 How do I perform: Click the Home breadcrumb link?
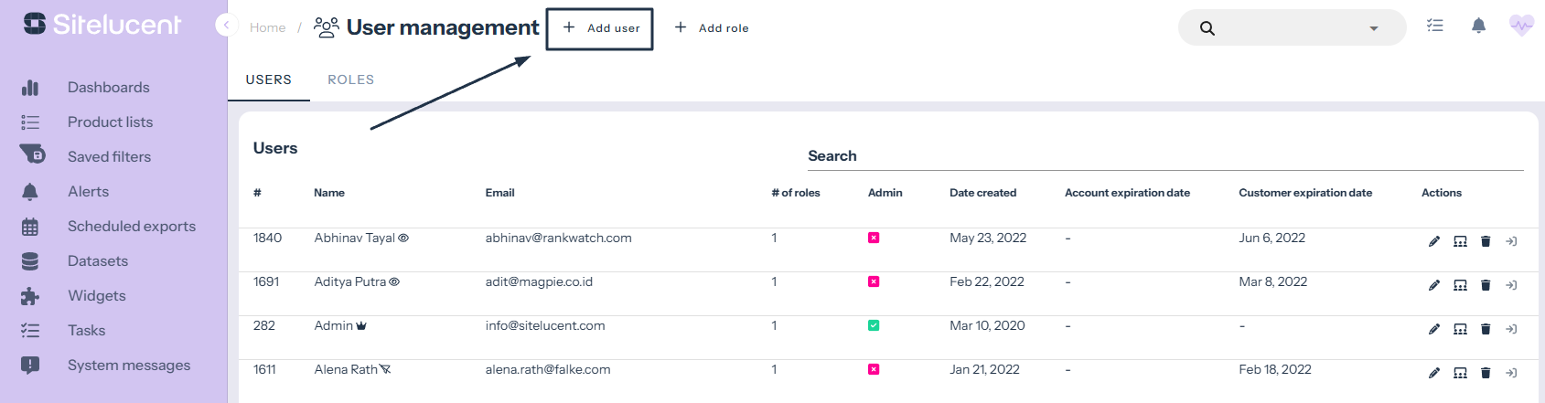(267, 28)
